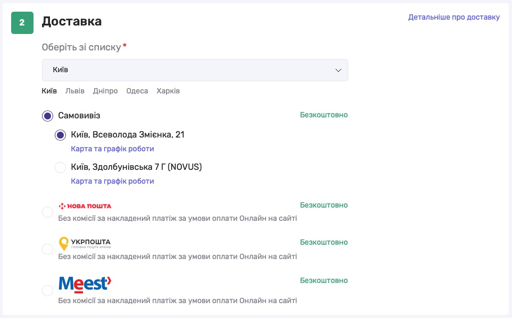Choose pickup at Здолбунівська 7 Г (NOVUS)
This screenshot has width=512, height=318.
click(61, 167)
